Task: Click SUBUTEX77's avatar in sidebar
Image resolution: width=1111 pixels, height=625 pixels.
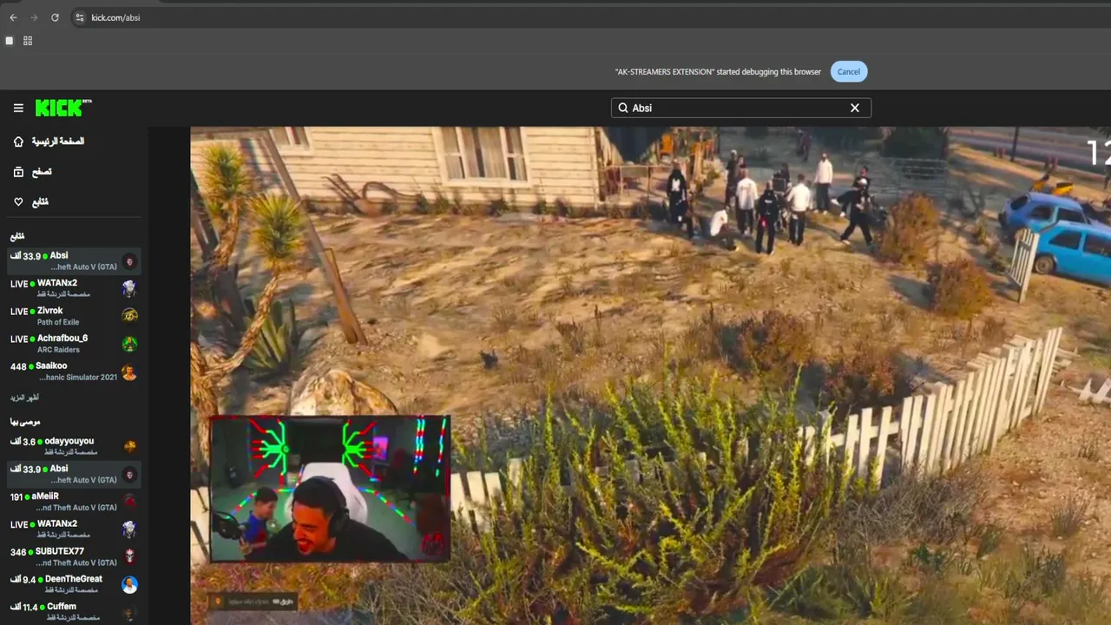Action: coord(129,556)
